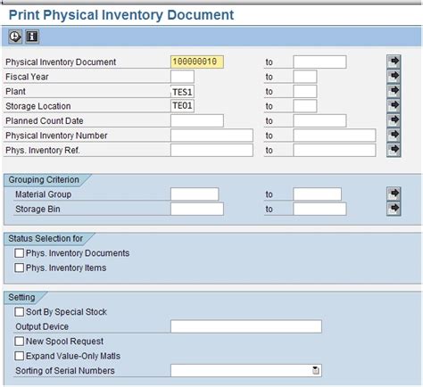Click the Plant to field
The height and width of the screenshot is (387, 423).
point(305,92)
